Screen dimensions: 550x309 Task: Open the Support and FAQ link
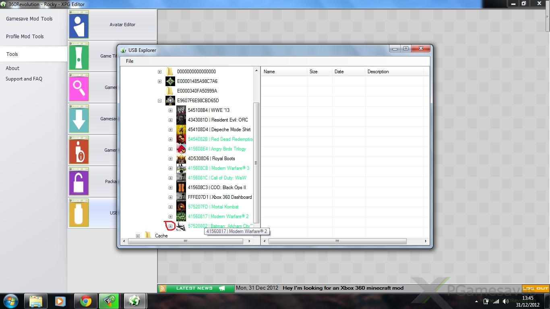pos(24,79)
